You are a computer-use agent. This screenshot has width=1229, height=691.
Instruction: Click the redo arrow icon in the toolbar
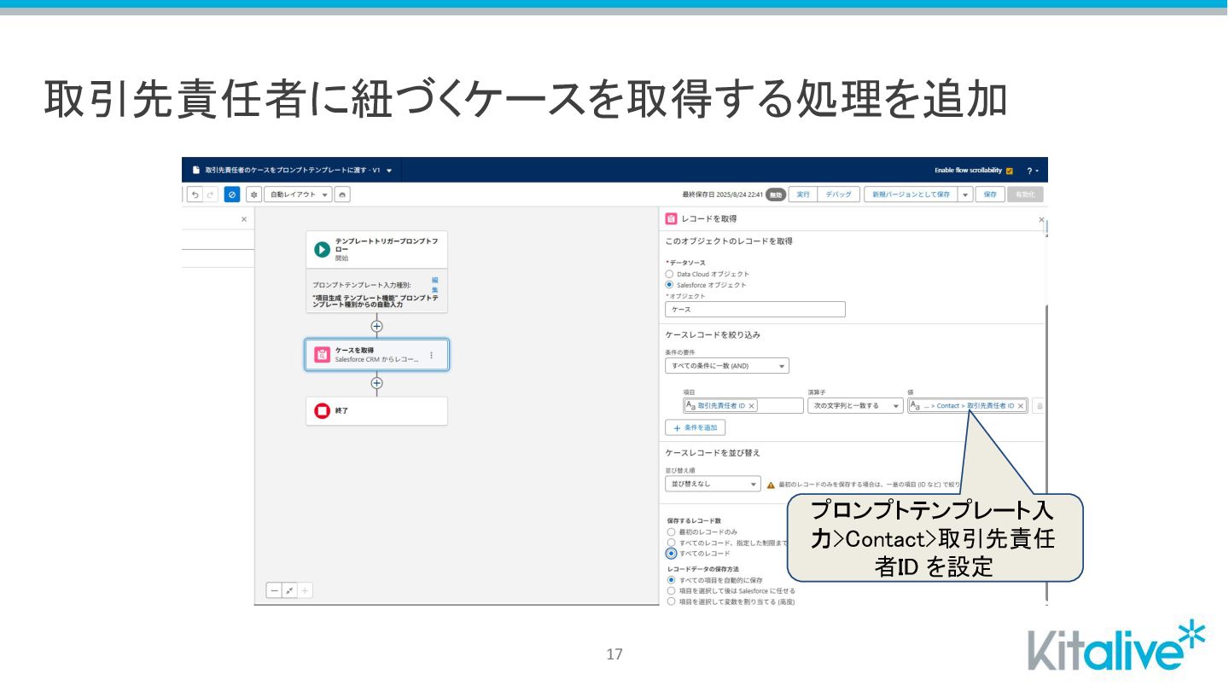[x=211, y=195]
